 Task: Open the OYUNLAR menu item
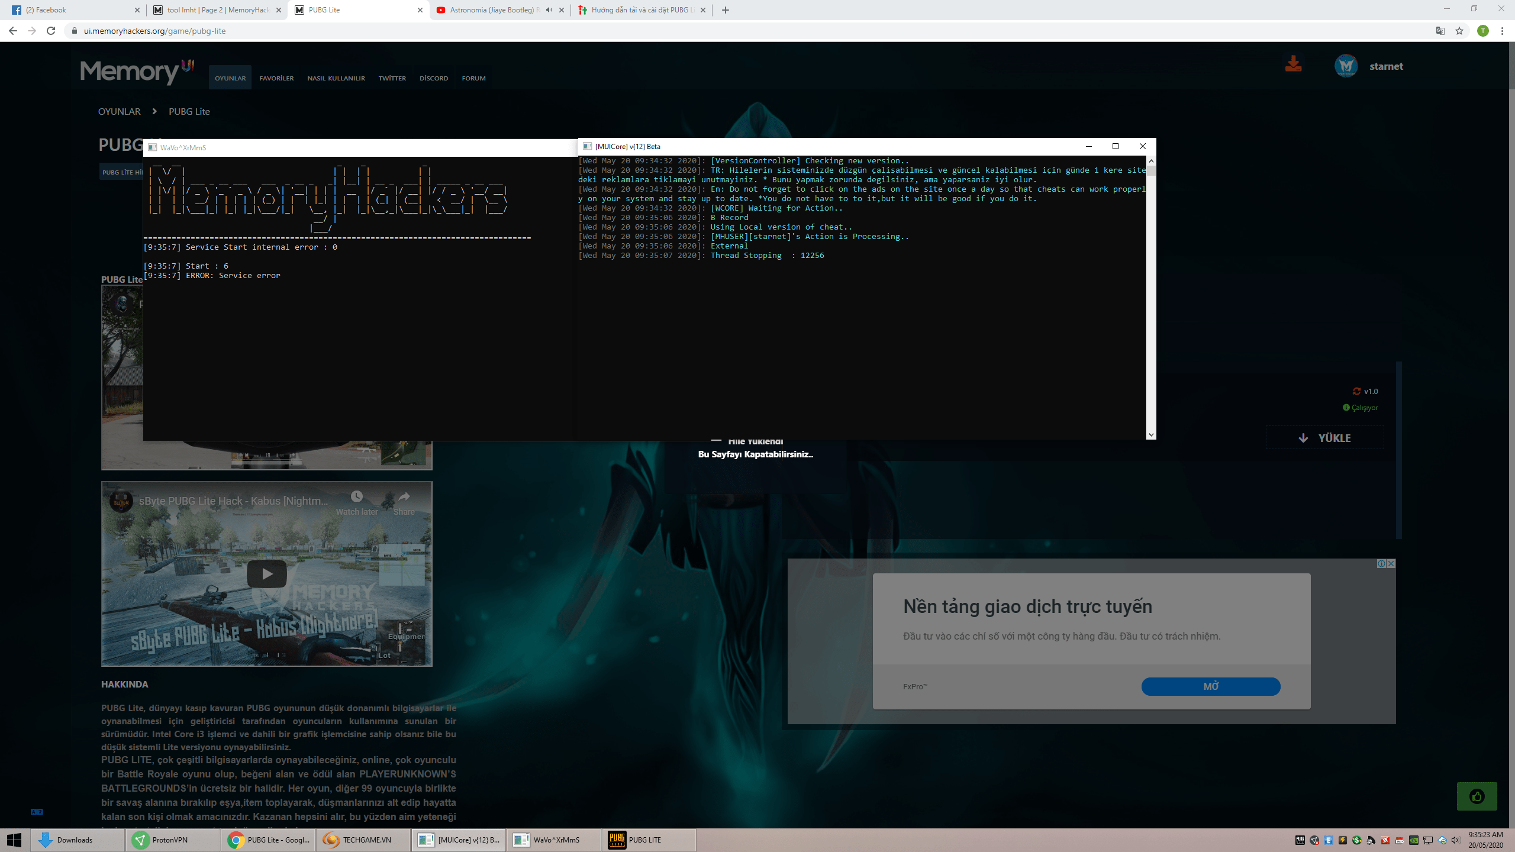230,78
